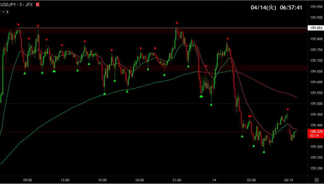Click the 09:00 label on the time axis

[28, 180]
